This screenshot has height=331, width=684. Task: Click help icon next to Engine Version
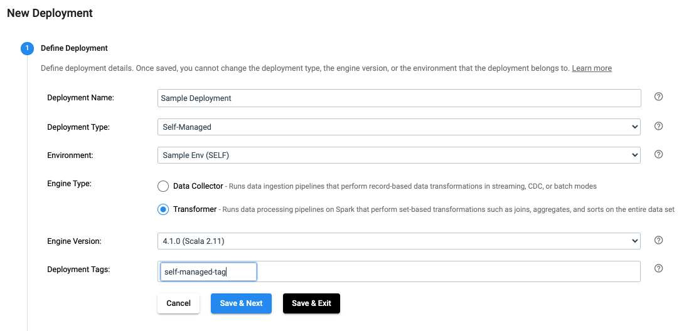click(x=658, y=240)
